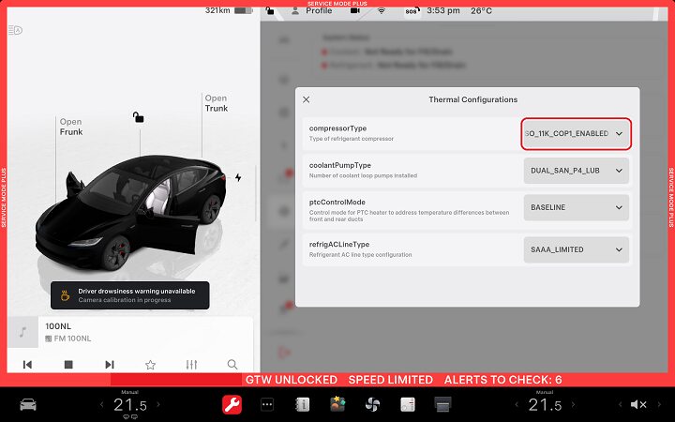The width and height of the screenshot is (675, 422).
Task: Tap the door unlock padlock above car
Action: click(138, 117)
